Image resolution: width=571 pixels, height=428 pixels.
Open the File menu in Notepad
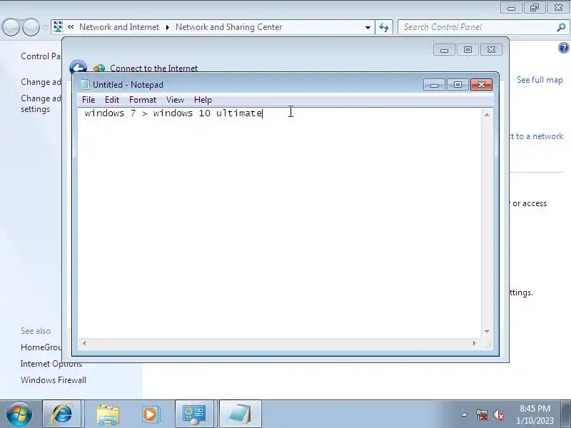click(89, 100)
